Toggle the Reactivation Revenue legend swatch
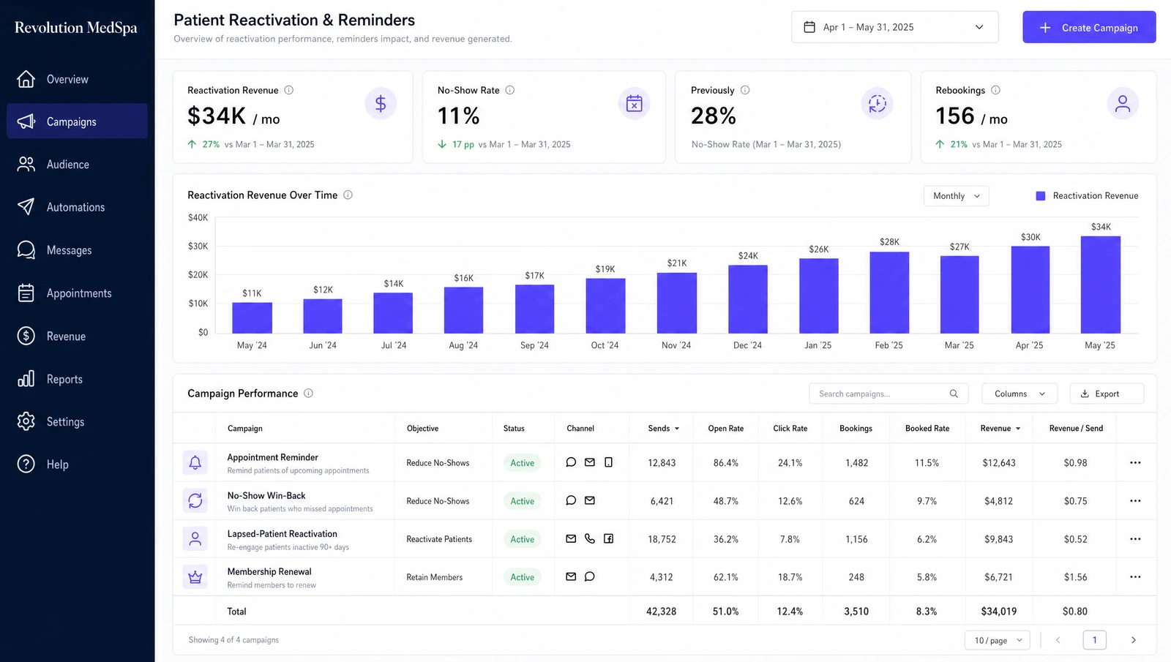This screenshot has height=662, width=1171. pos(1041,196)
